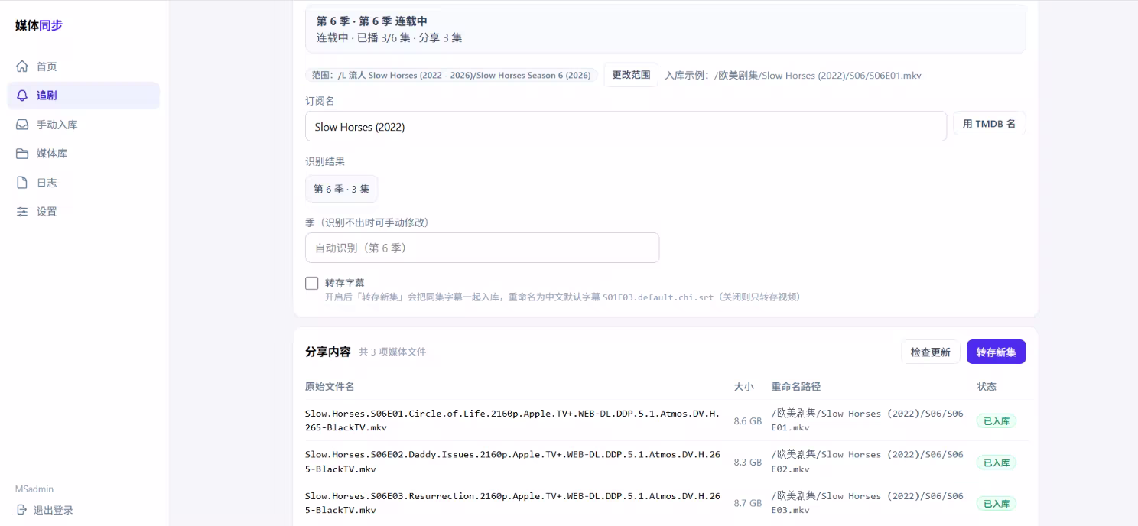View the 日志 page
Screen dimensions: 1138x526
point(83,183)
